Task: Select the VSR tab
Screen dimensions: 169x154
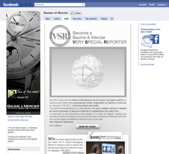Action: 66,19
